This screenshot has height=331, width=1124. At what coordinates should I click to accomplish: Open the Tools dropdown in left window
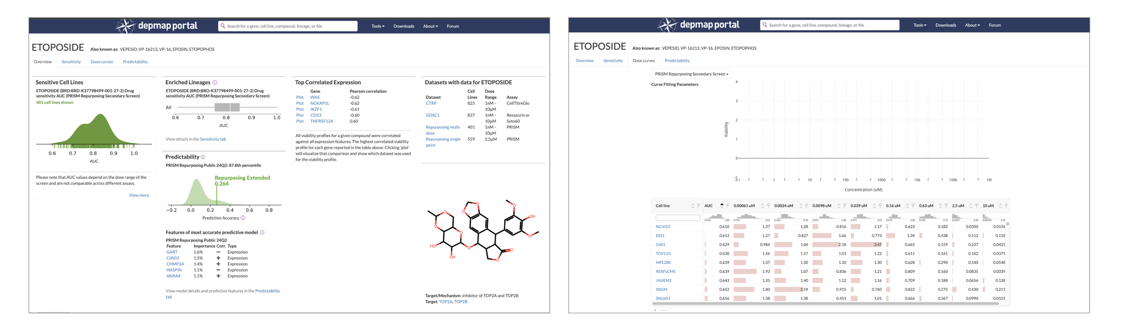coord(378,26)
